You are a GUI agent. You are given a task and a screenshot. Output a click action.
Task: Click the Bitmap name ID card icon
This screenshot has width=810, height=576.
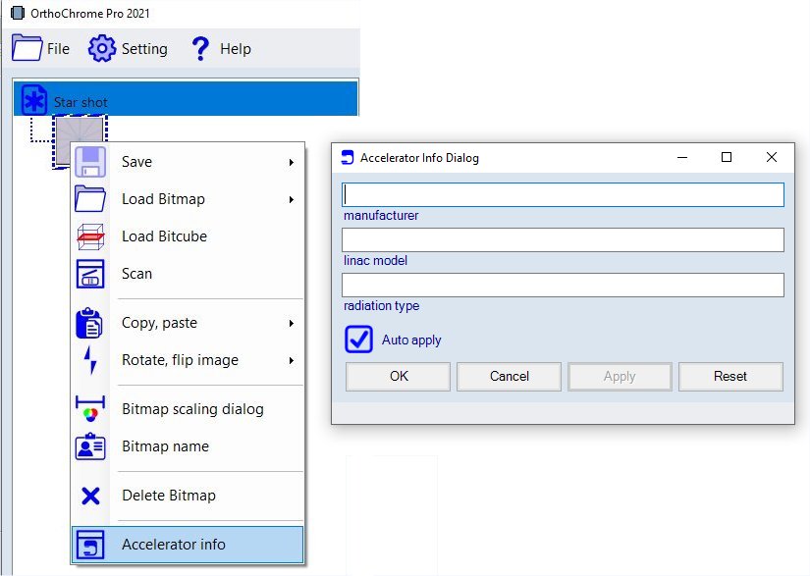90,446
